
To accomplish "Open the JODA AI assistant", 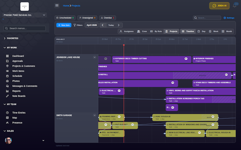I will tap(219, 6).
